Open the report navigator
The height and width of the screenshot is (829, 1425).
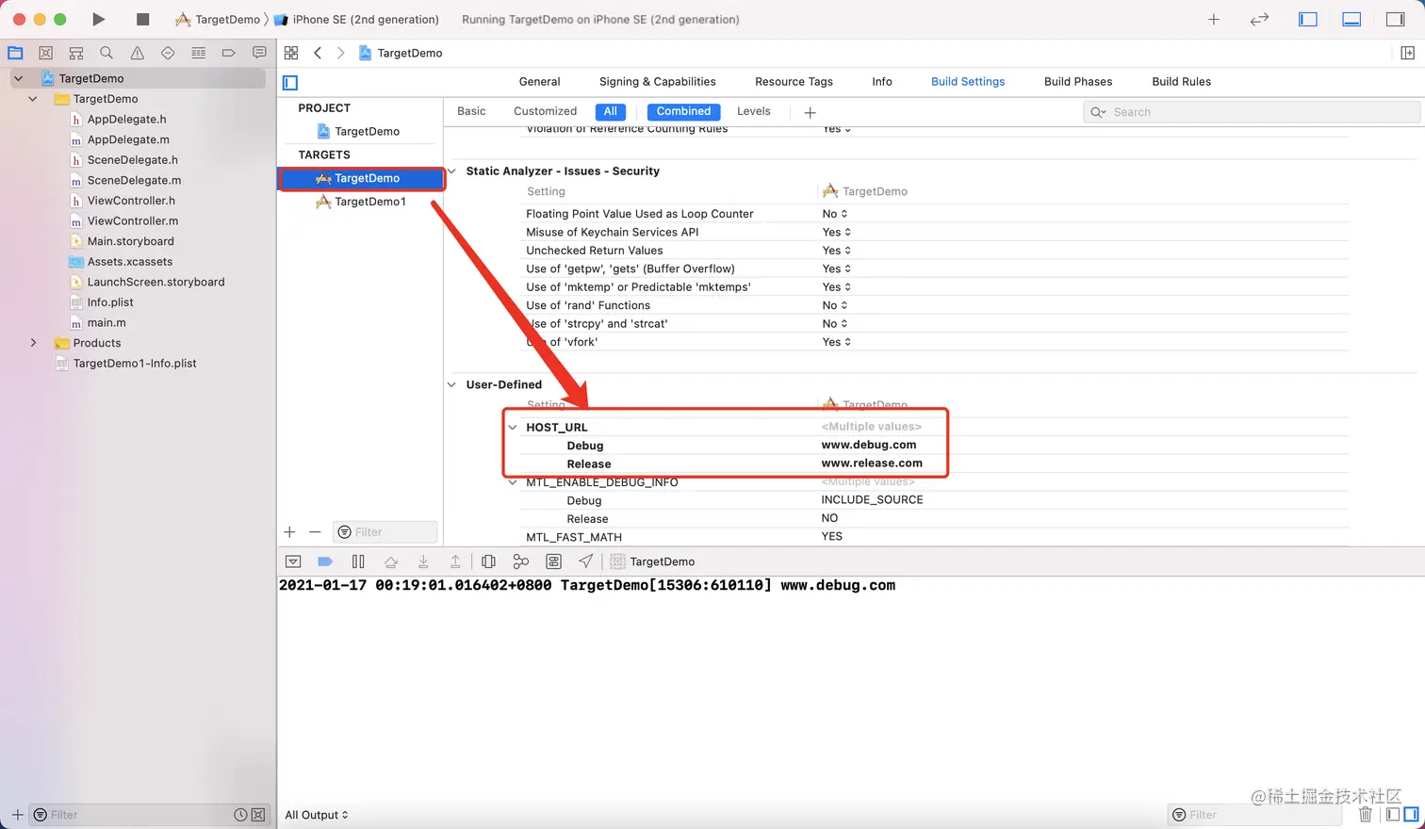tap(259, 53)
